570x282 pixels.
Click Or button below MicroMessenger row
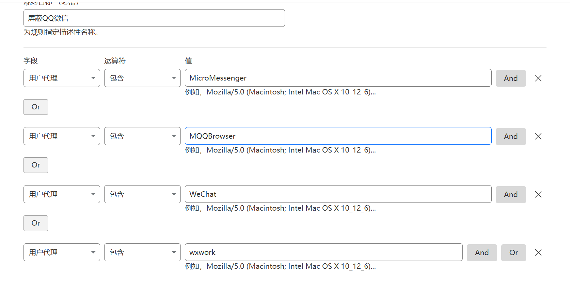(x=36, y=107)
